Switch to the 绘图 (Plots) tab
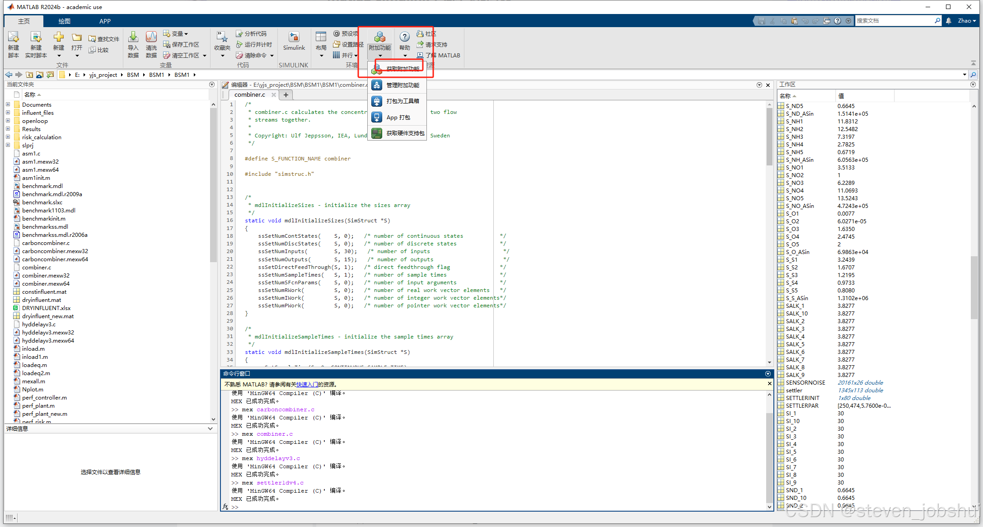The width and height of the screenshot is (983, 527). pyautogui.click(x=64, y=21)
